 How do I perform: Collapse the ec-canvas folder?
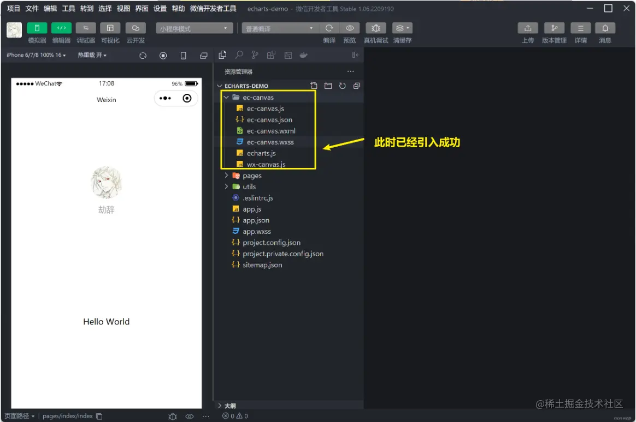tap(226, 97)
